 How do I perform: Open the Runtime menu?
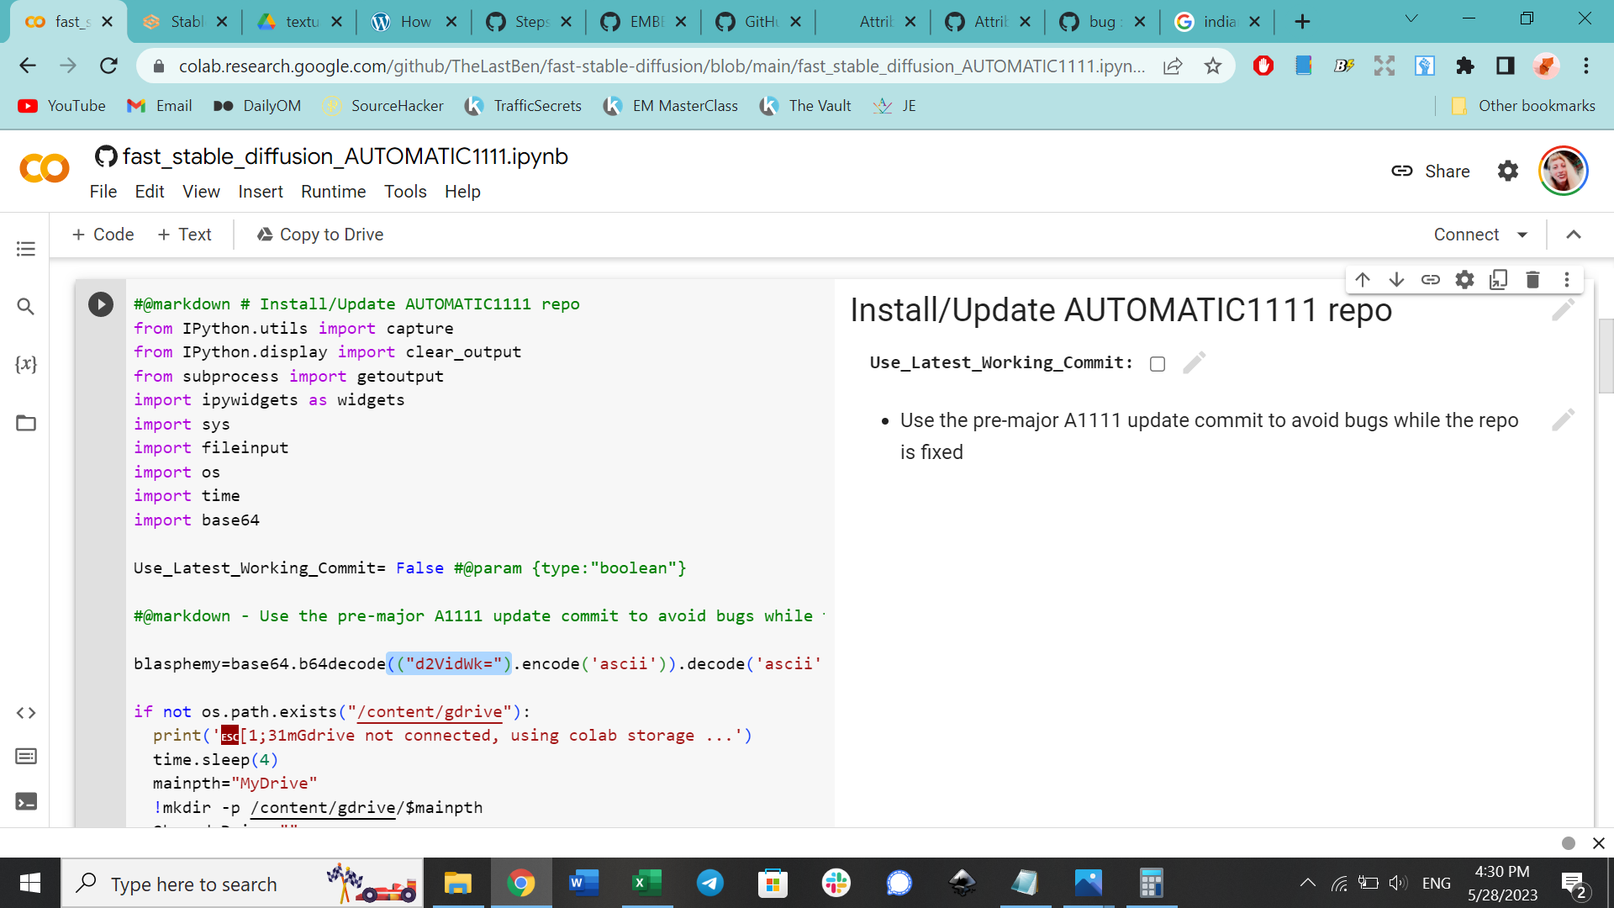(x=333, y=192)
